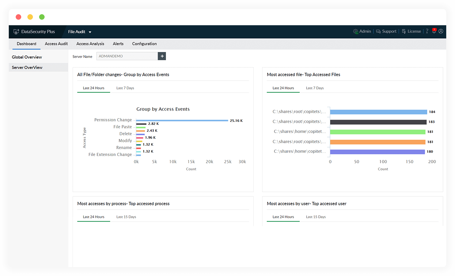This screenshot has width=455, height=276.
Task: Click the Most accesses by process heading
Action: (123, 203)
